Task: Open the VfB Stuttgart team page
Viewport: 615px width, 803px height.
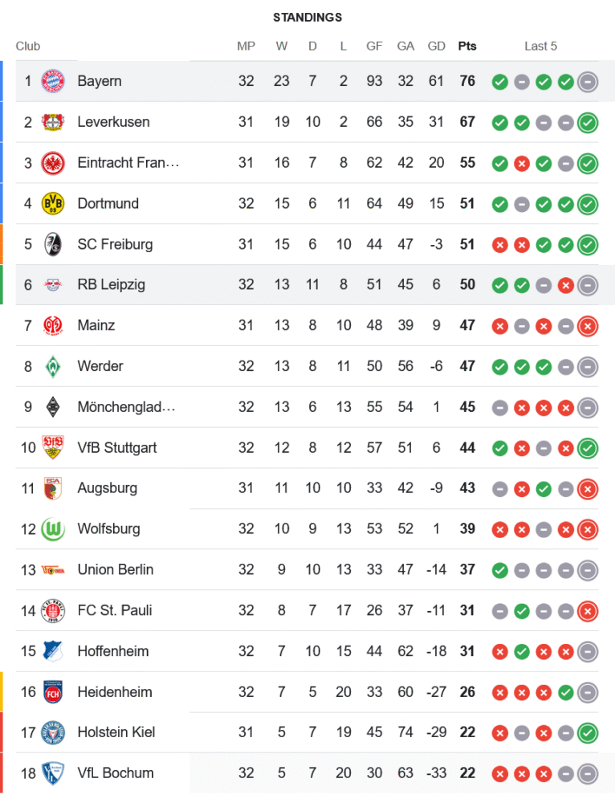Action: (117, 447)
